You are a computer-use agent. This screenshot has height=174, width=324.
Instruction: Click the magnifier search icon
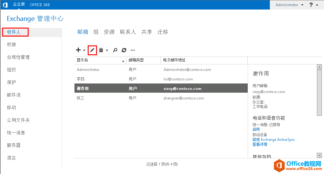(115, 50)
